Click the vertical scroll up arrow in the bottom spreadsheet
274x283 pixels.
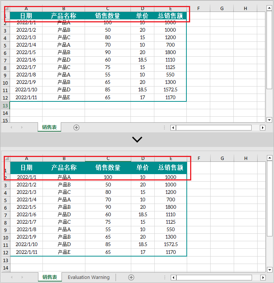point(270,158)
